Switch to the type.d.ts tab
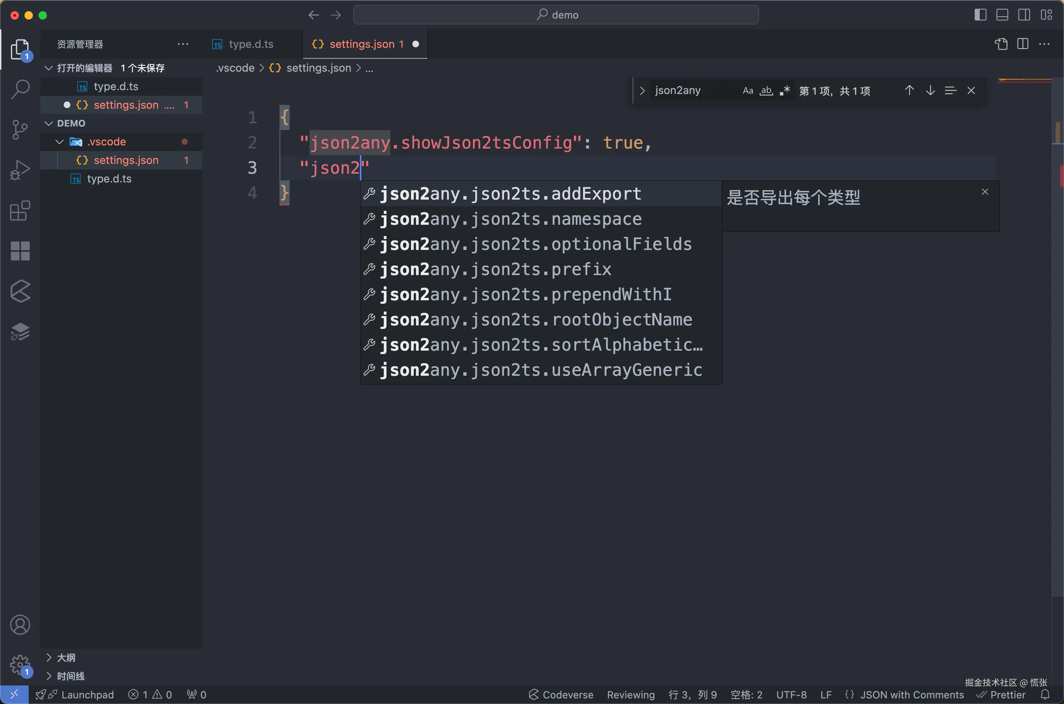 click(251, 44)
